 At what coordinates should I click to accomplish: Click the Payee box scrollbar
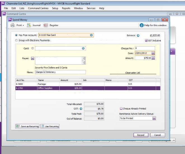click(x=84, y=60)
